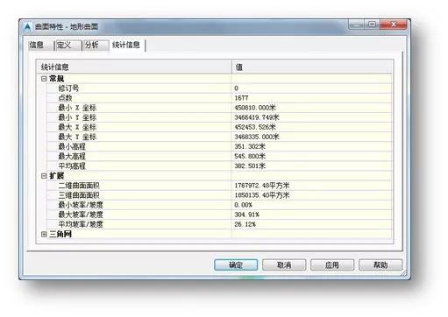Screen dimensions: 448x317
Task: Close the 曲面特性 dialog window
Action: coord(394,25)
